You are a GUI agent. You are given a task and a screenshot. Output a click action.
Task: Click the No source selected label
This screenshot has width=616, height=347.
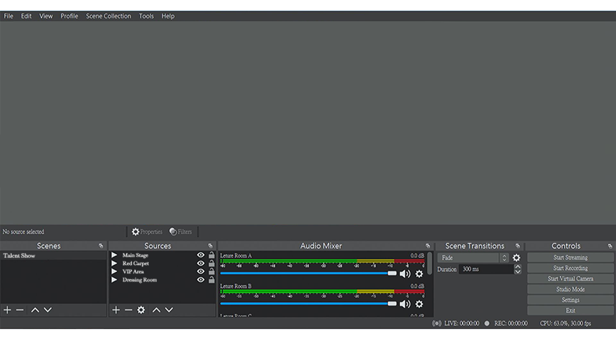click(x=24, y=232)
